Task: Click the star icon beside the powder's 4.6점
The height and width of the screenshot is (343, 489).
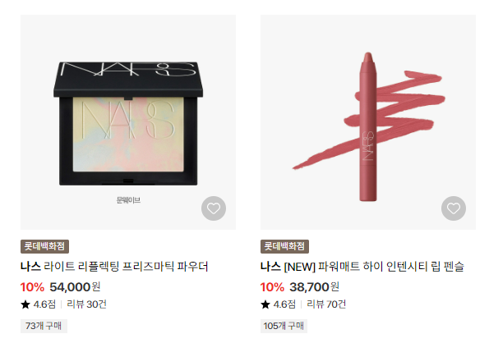Action: [x=25, y=304]
